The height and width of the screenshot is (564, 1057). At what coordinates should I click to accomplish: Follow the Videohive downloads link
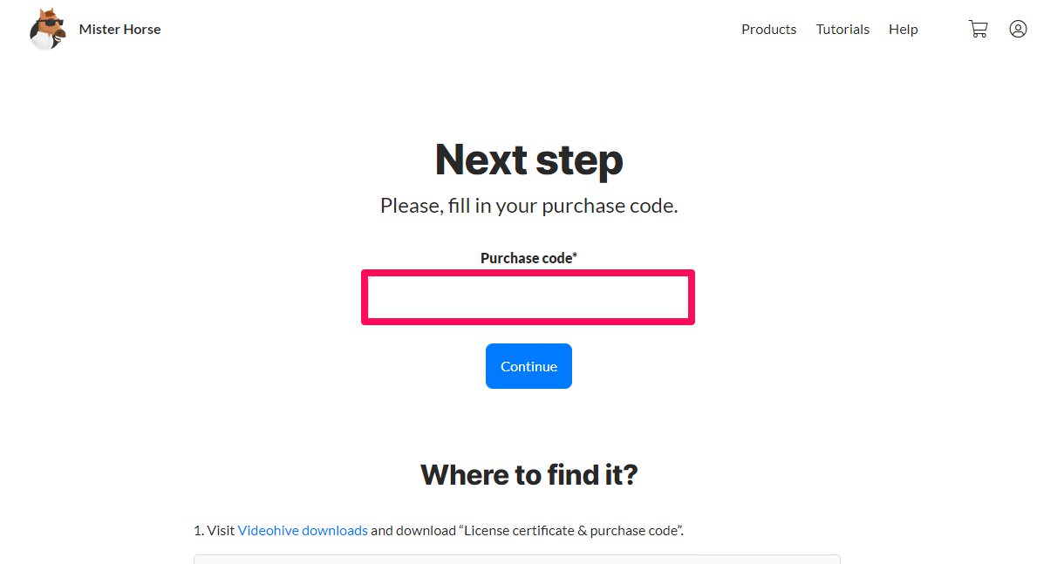coord(303,530)
